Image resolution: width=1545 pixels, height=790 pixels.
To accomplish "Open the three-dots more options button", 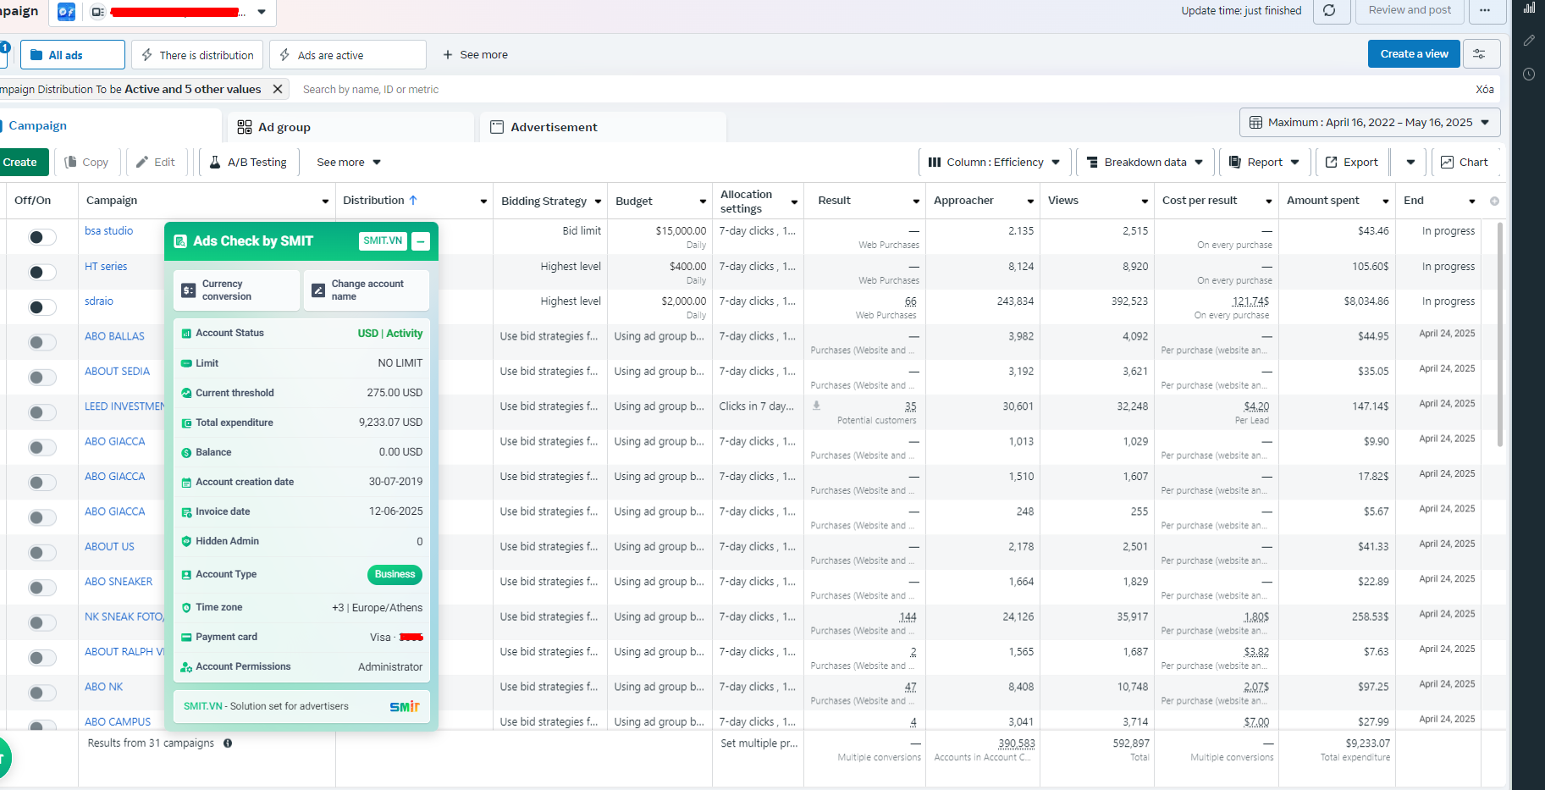I will click(1485, 10).
